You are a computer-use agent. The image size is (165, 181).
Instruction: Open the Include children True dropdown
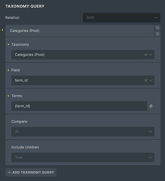pyautogui.click(x=83, y=157)
